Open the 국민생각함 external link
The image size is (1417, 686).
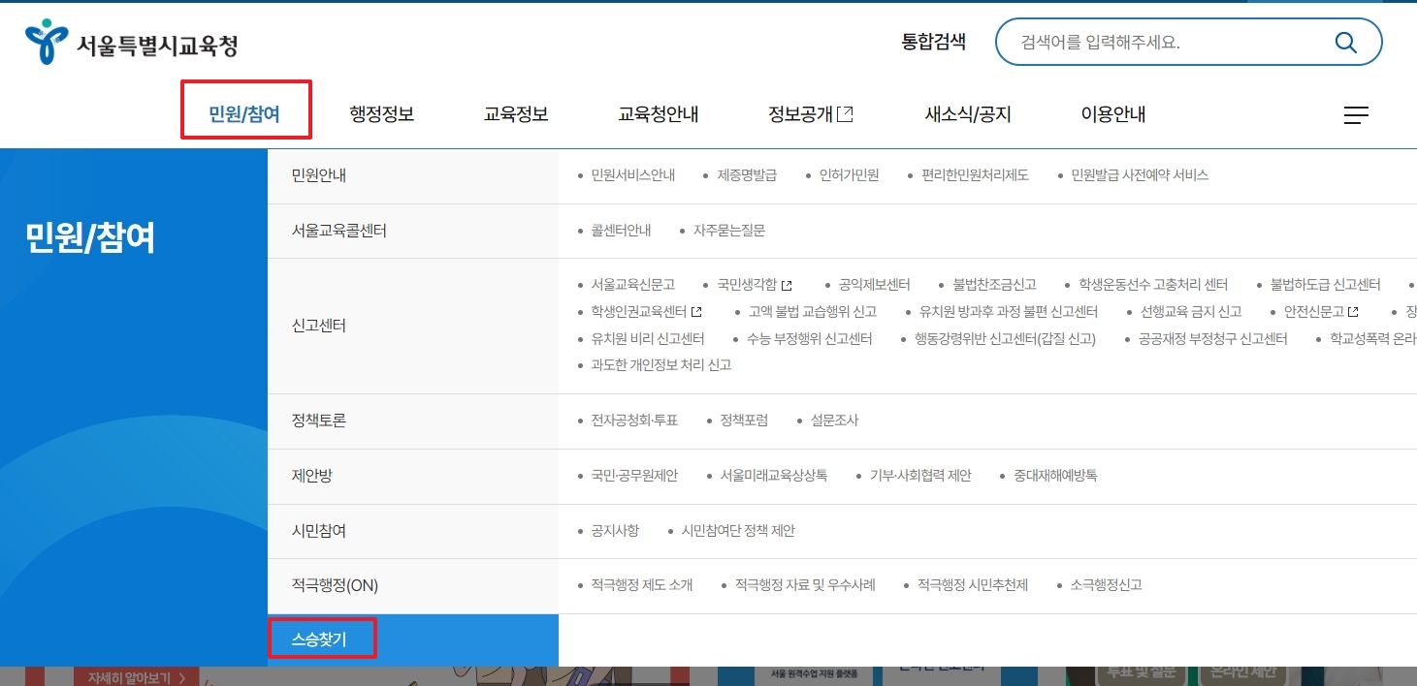755,285
